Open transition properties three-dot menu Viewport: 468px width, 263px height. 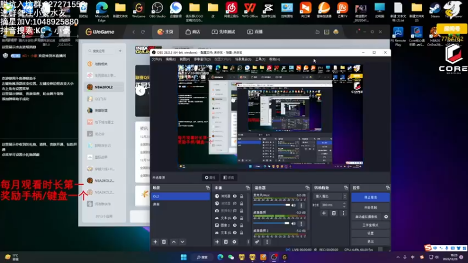(x=343, y=213)
